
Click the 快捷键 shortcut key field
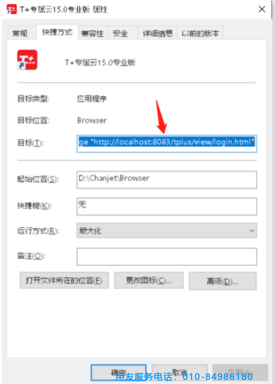tap(166, 206)
